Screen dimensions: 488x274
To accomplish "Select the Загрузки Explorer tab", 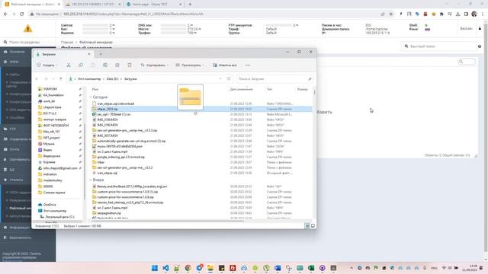I will click(x=63, y=54).
